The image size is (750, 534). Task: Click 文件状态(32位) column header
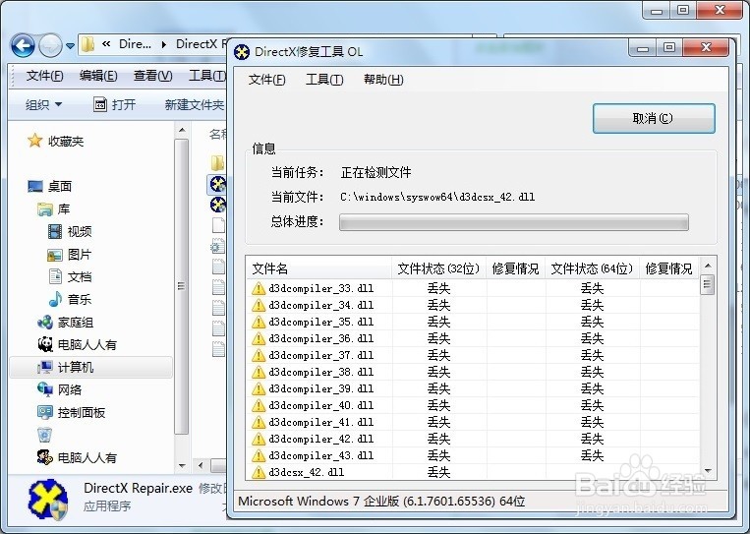439,268
